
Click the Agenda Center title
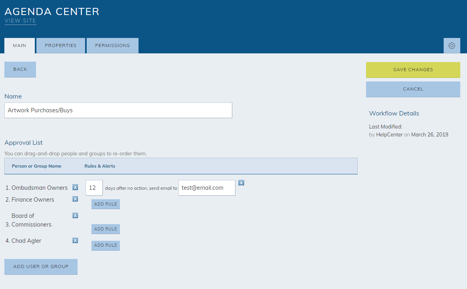[52, 11]
